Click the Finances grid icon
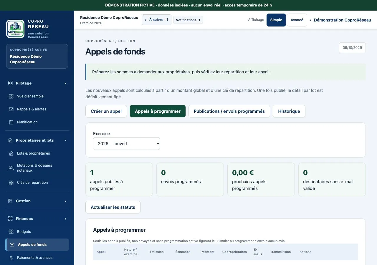Image resolution: width=377 pixels, height=265 pixels. pos(10,218)
